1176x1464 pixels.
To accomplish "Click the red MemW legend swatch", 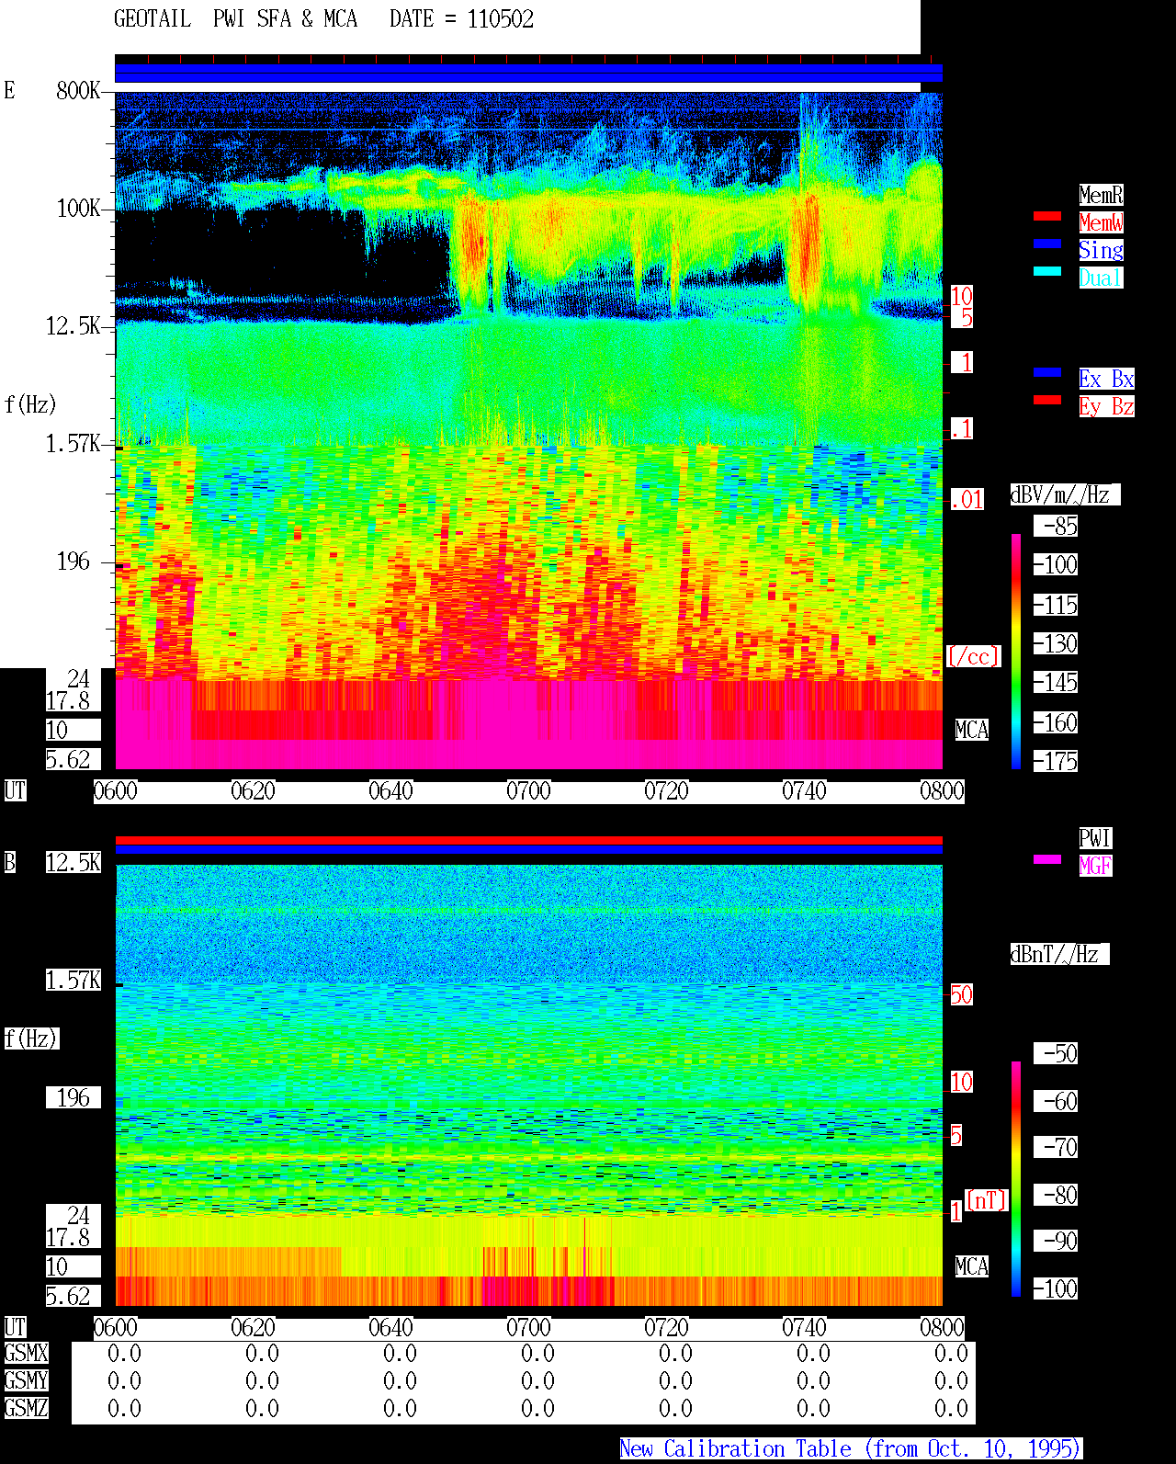I will 1047,216.
